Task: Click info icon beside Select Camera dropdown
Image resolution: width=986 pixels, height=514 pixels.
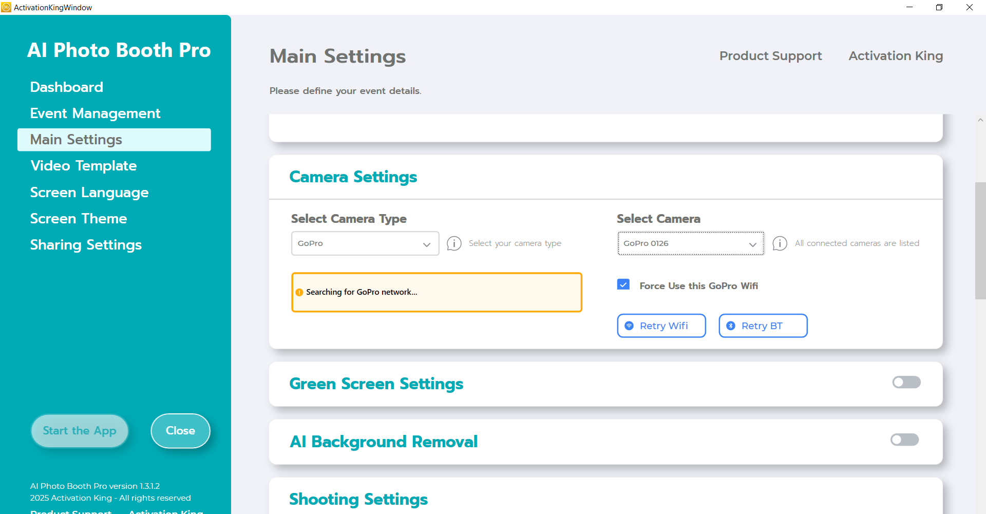Action: [780, 243]
